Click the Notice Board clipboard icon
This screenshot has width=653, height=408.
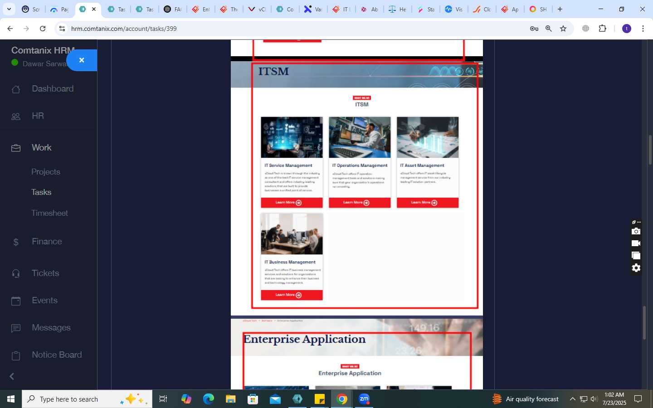(x=16, y=355)
